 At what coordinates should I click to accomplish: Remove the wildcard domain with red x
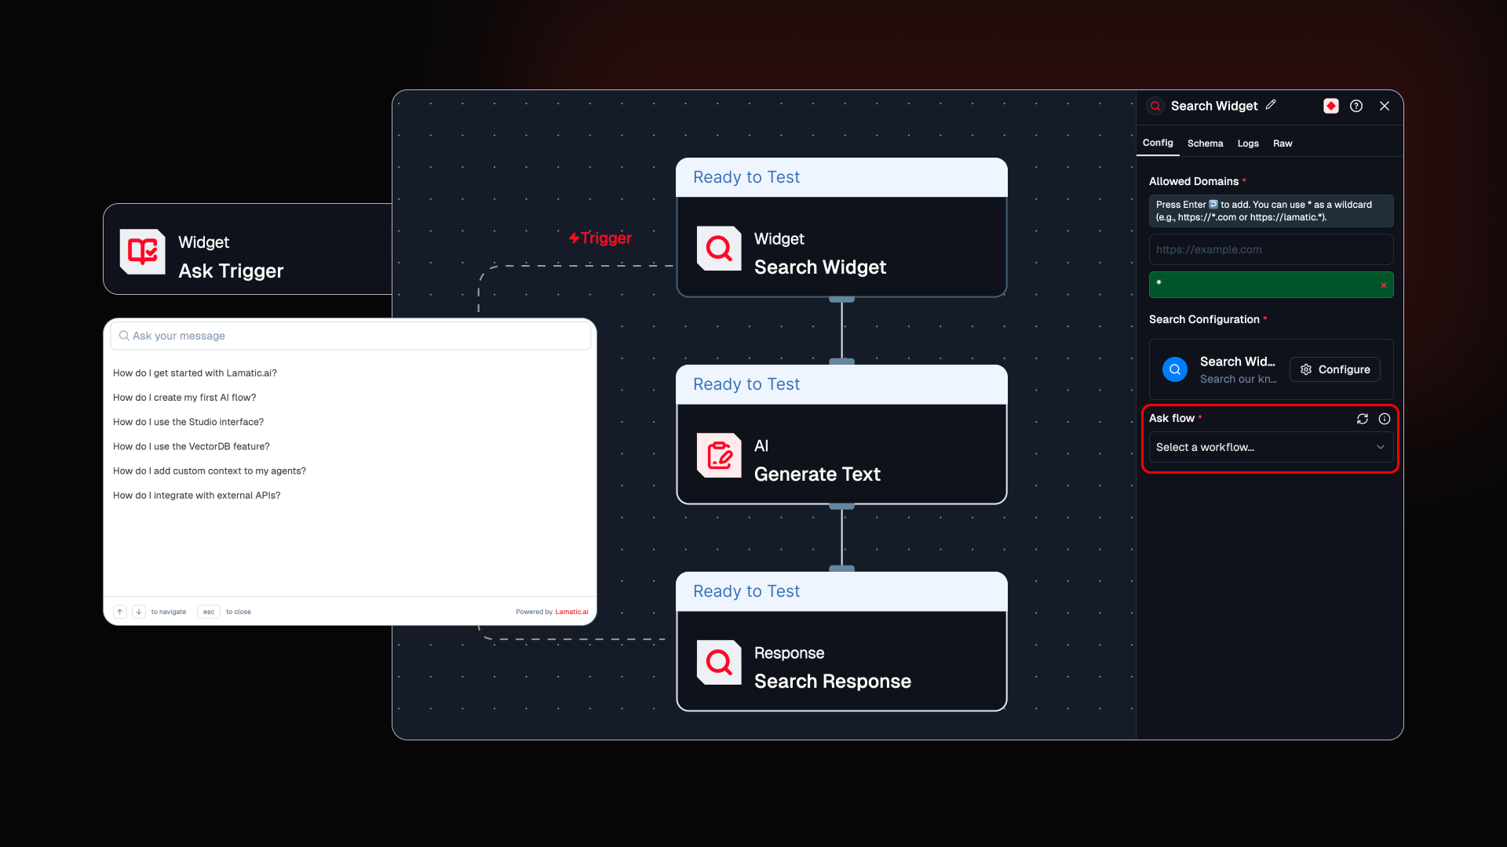pyautogui.click(x=1384, y=285)
